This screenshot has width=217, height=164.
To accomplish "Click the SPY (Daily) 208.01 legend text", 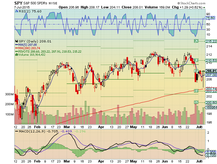I will [35, 41].
